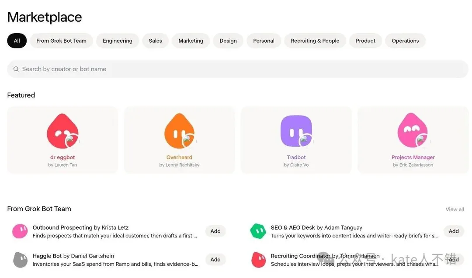This screenshot has height=278, width=472.
Task: Open the Overheard by Lenny Rachitsky title
Action: 180,157
